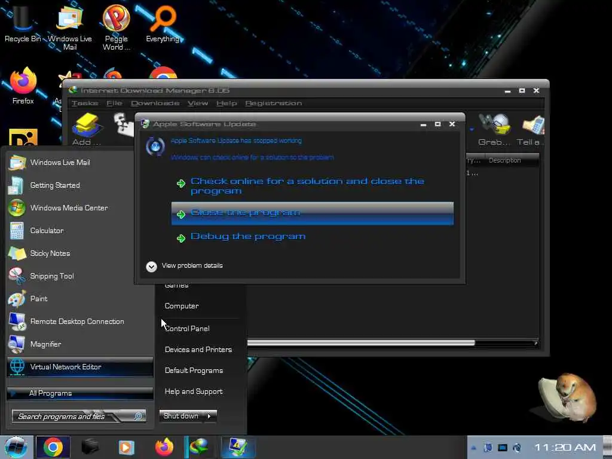Open Calculator from Start menu

(80, 230)
